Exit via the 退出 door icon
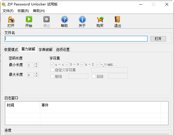This screenshot has width=174, height=135. [117, 19]
